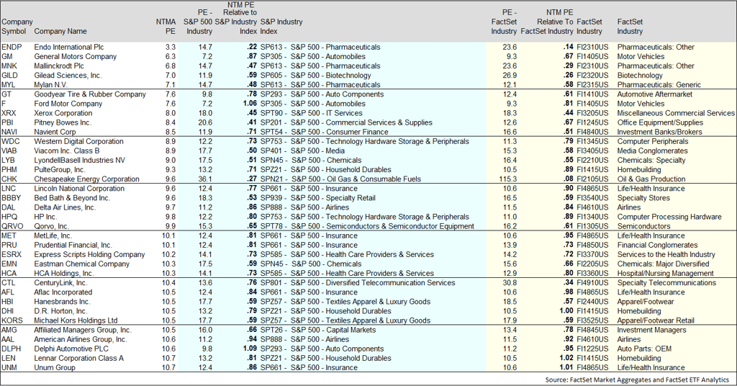
Task: Select SPT26 - Capital Markets index cell
Action: [x=318, y=330]
